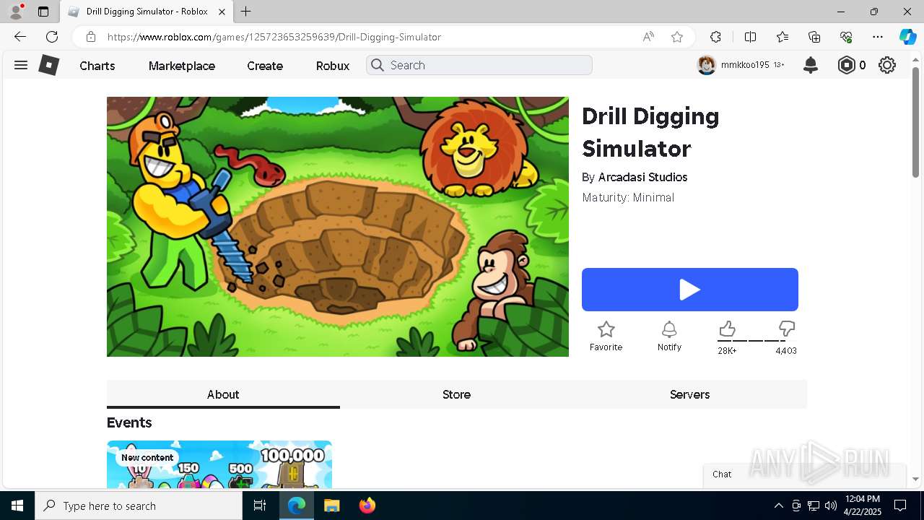Open the Marketplace page
924x520 pixels.
(182, 66)
